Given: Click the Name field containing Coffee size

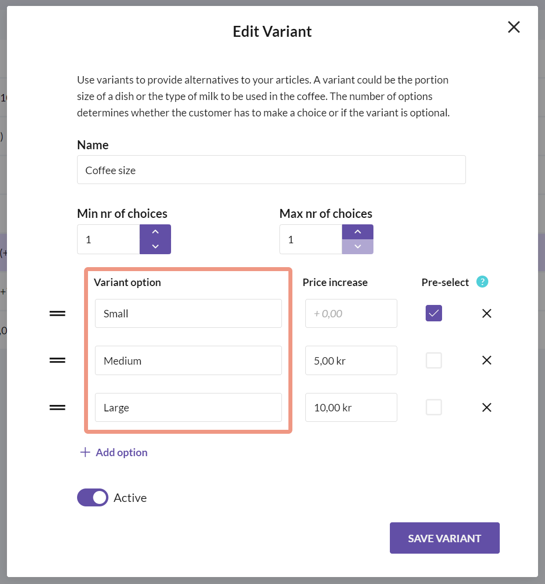Looking at the screenshot, I should pyautogui.click(x=271, y=170).
